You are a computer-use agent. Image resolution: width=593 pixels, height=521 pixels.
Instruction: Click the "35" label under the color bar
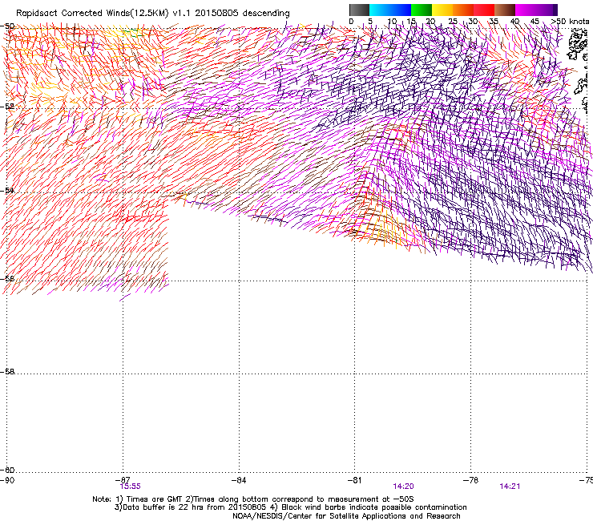(494, 22)
